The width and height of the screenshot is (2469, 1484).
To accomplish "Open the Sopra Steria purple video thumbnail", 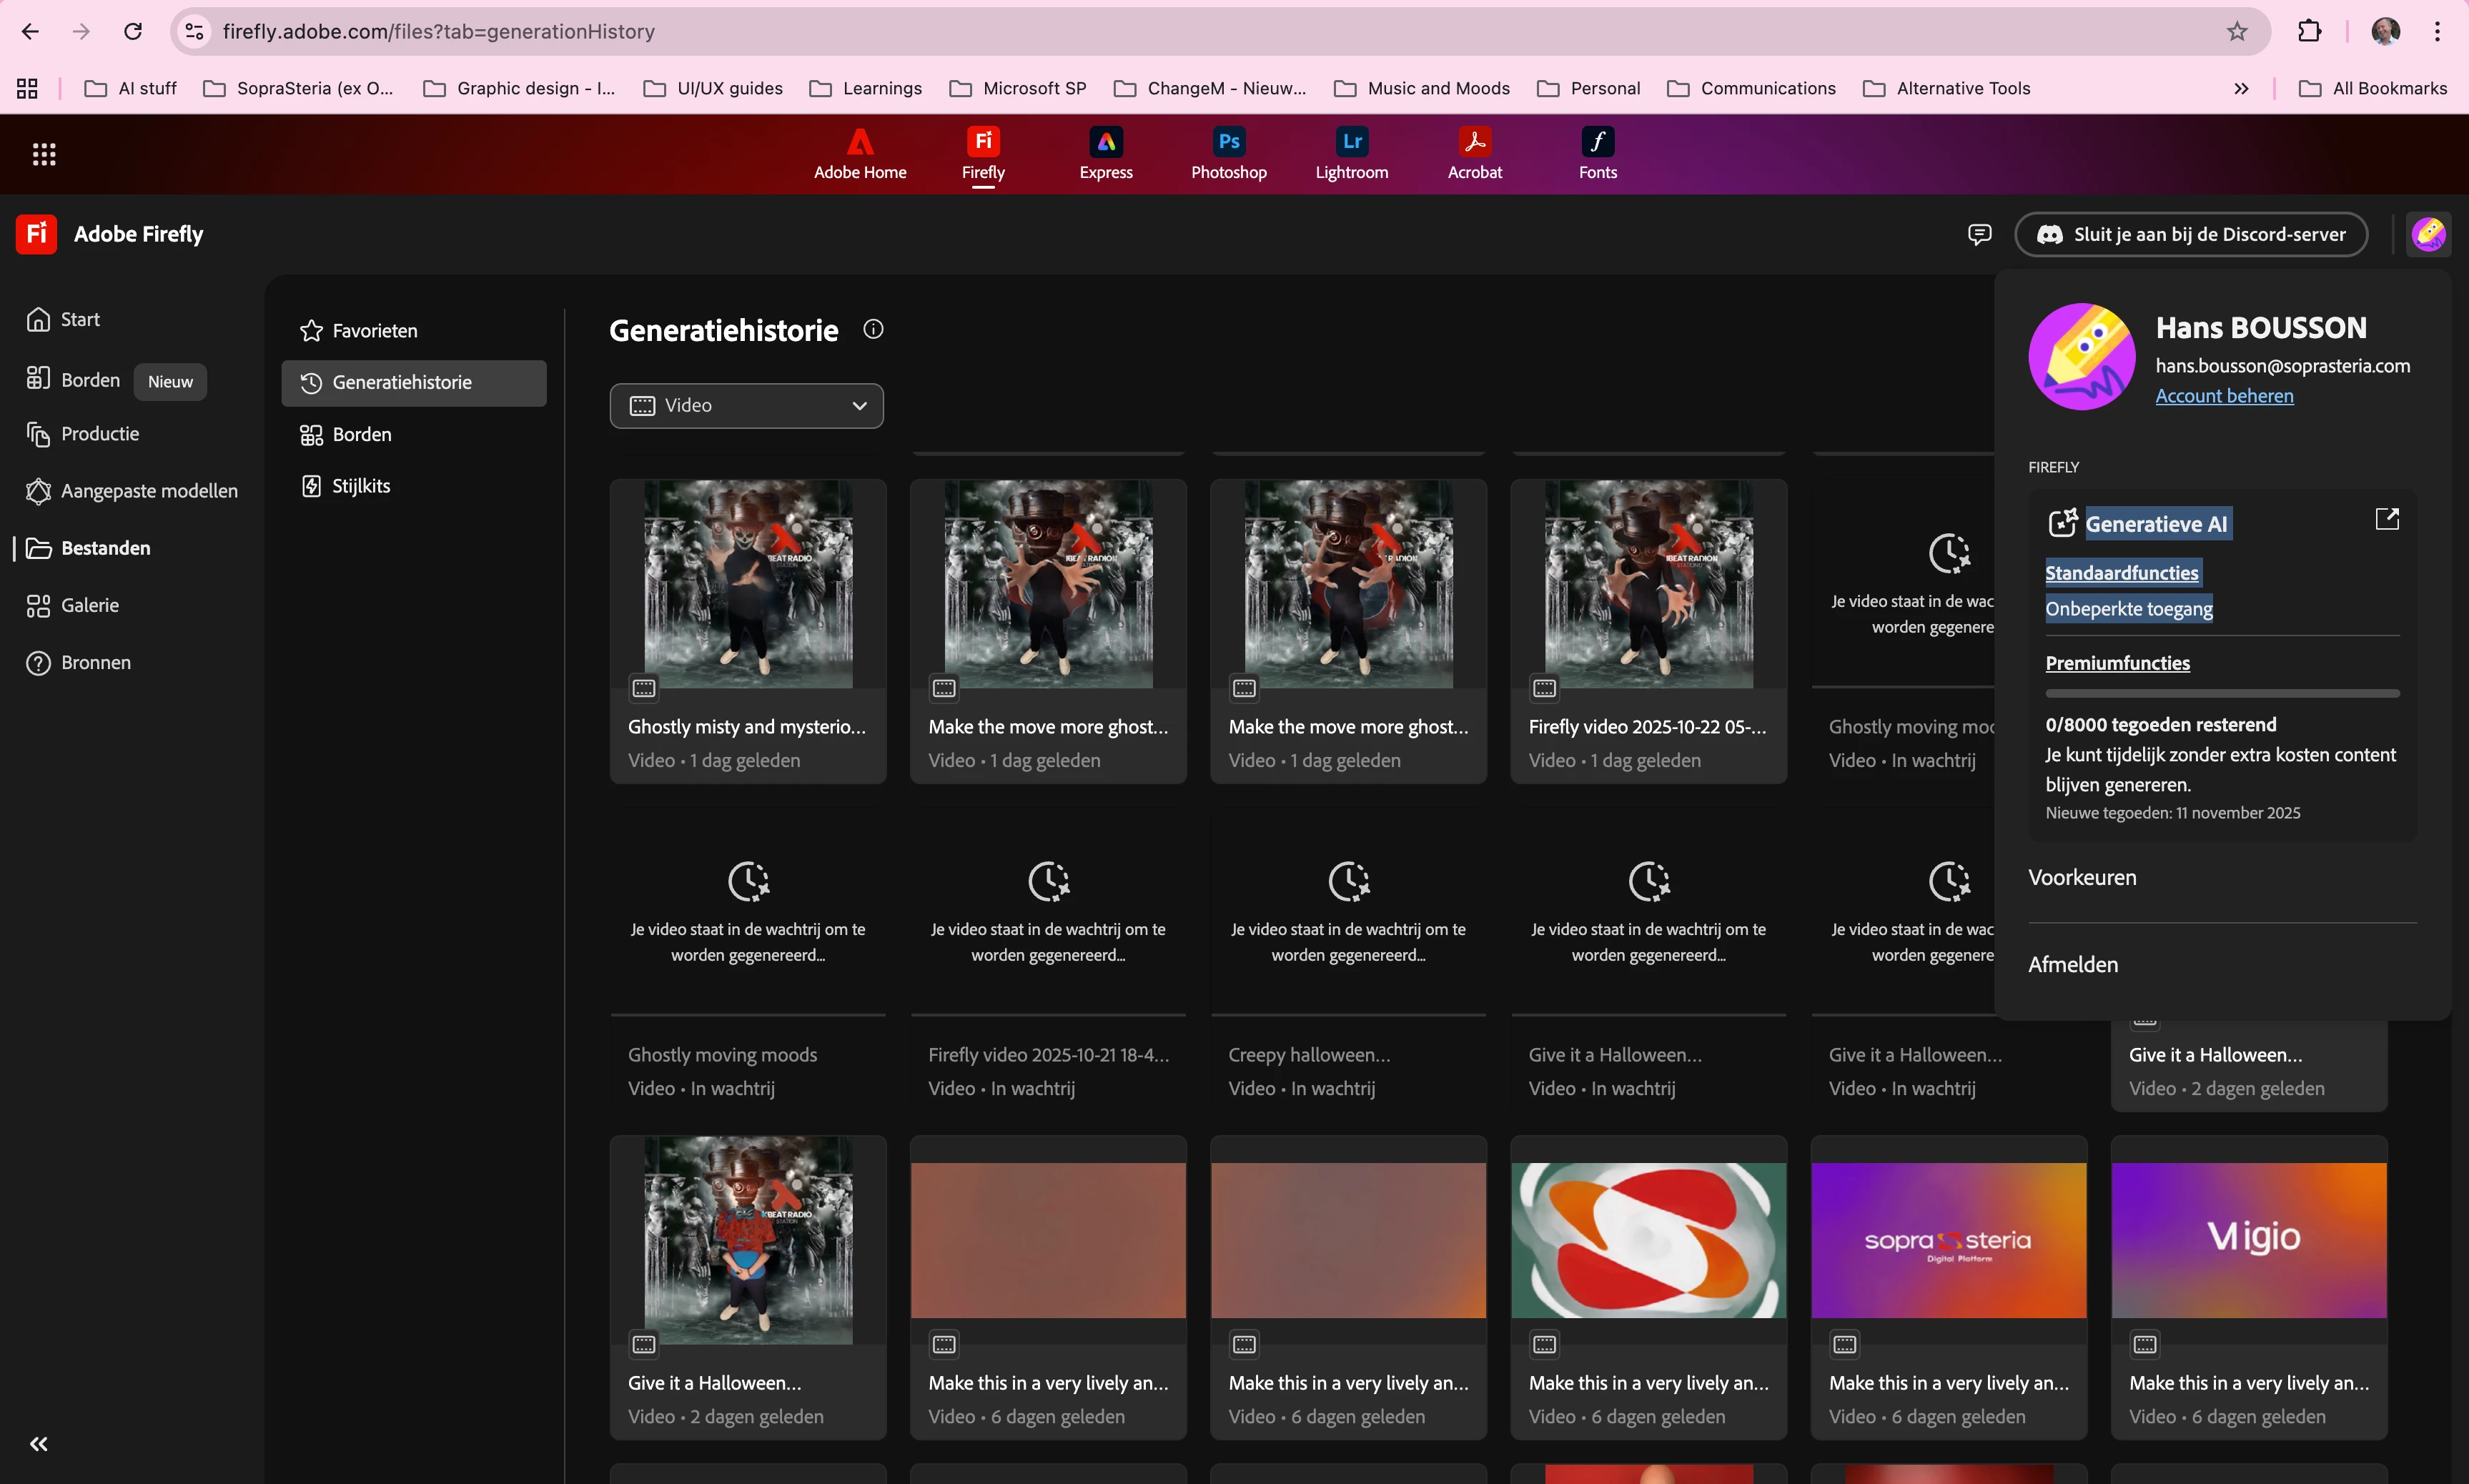I will coord(1948,1239).
